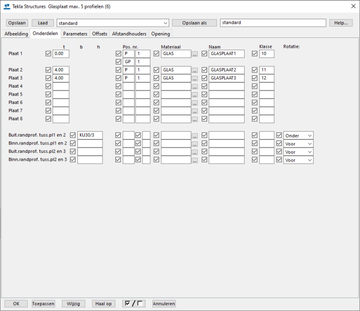Screen dimensions: 360x311
Task: Open Help
Action: 341,23
